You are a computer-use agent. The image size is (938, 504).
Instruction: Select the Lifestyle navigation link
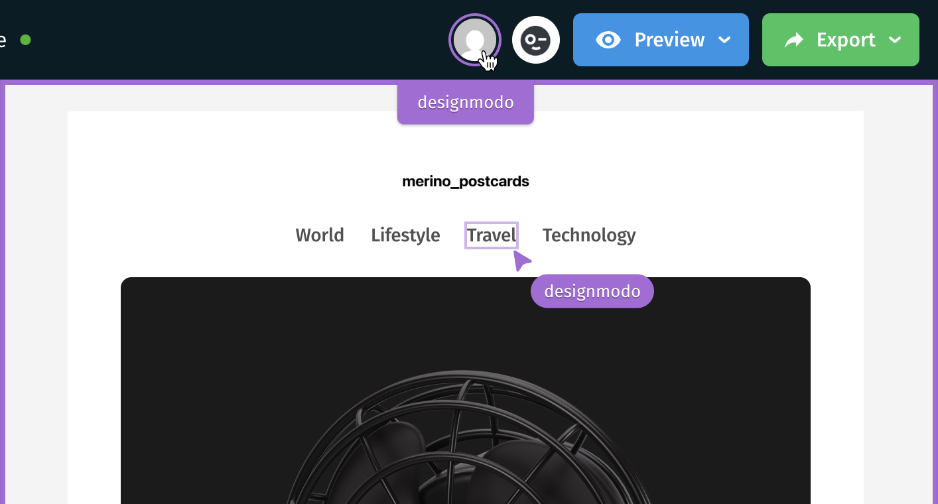tap(405, 235)
